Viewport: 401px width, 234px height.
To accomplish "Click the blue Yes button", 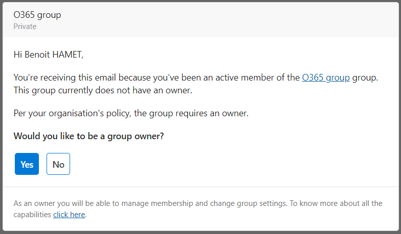I will click(x=27, y=164).
